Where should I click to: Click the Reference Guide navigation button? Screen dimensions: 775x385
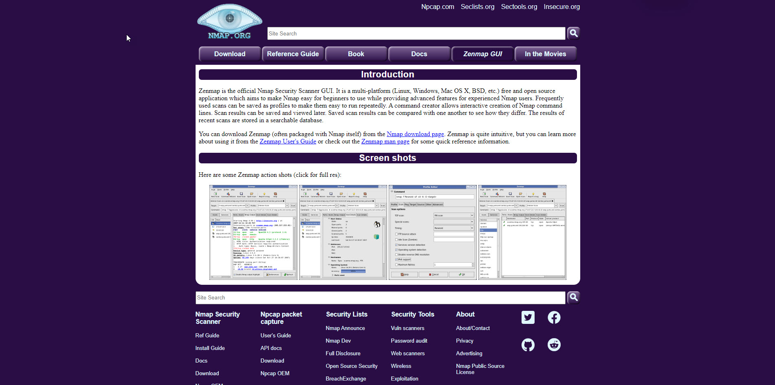(x=293, y=53)
